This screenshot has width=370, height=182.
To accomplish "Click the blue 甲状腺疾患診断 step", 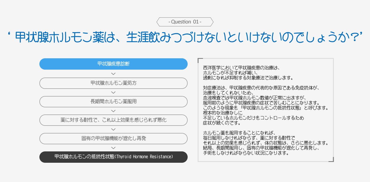I will (113, 64).
